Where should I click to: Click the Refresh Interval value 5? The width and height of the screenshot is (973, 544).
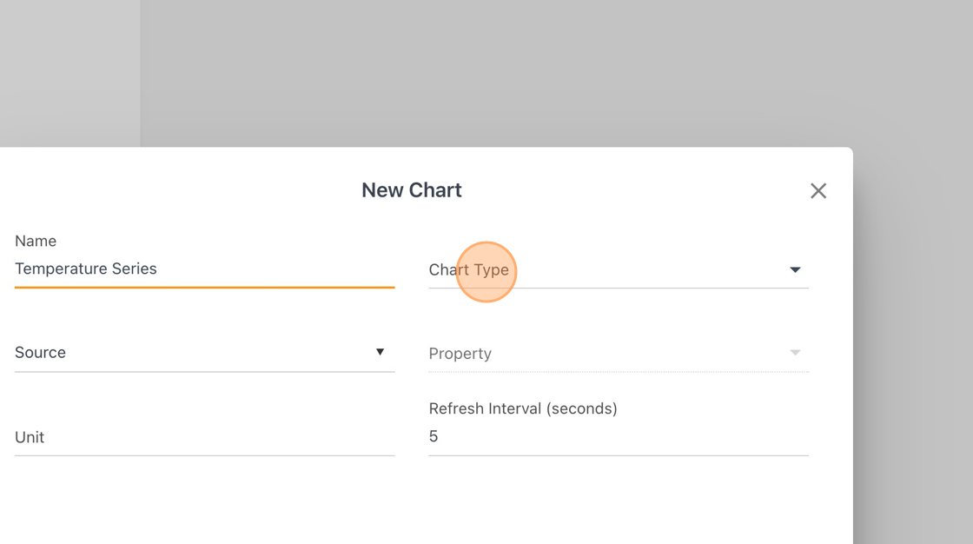pos(434,436)
